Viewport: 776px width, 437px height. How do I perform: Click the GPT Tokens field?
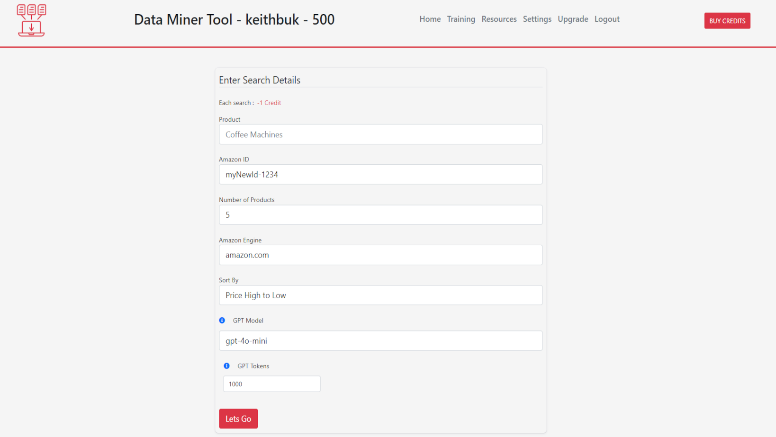click(271, 383)
